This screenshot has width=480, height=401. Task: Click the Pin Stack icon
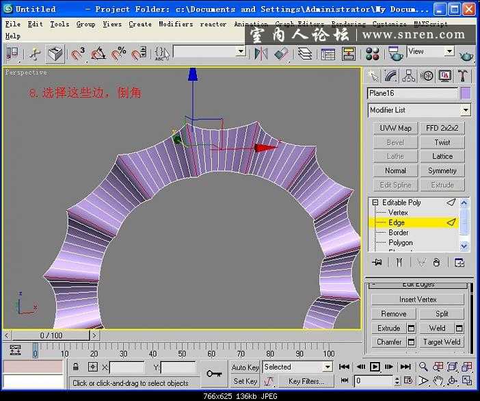(x=375, y=262)
